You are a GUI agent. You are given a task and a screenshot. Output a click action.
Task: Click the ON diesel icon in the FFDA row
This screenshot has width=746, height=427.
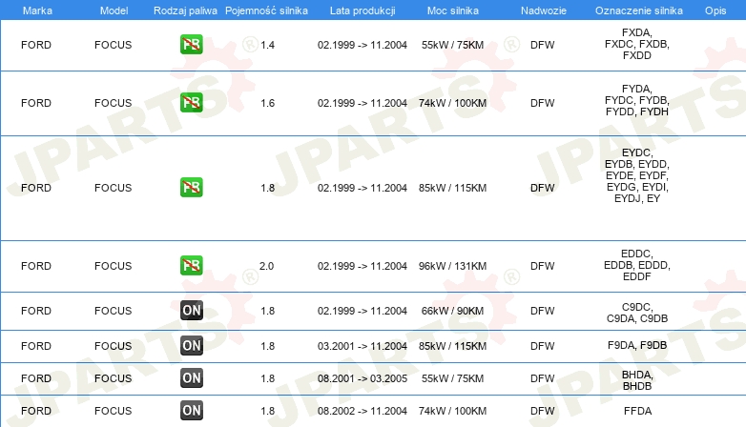coord(191,411)
